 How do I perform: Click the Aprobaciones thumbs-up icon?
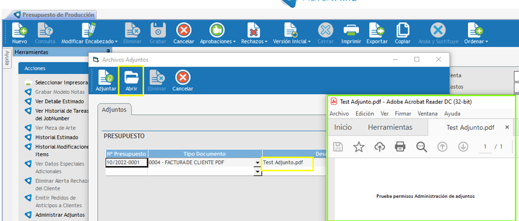(x=217, y=31)
